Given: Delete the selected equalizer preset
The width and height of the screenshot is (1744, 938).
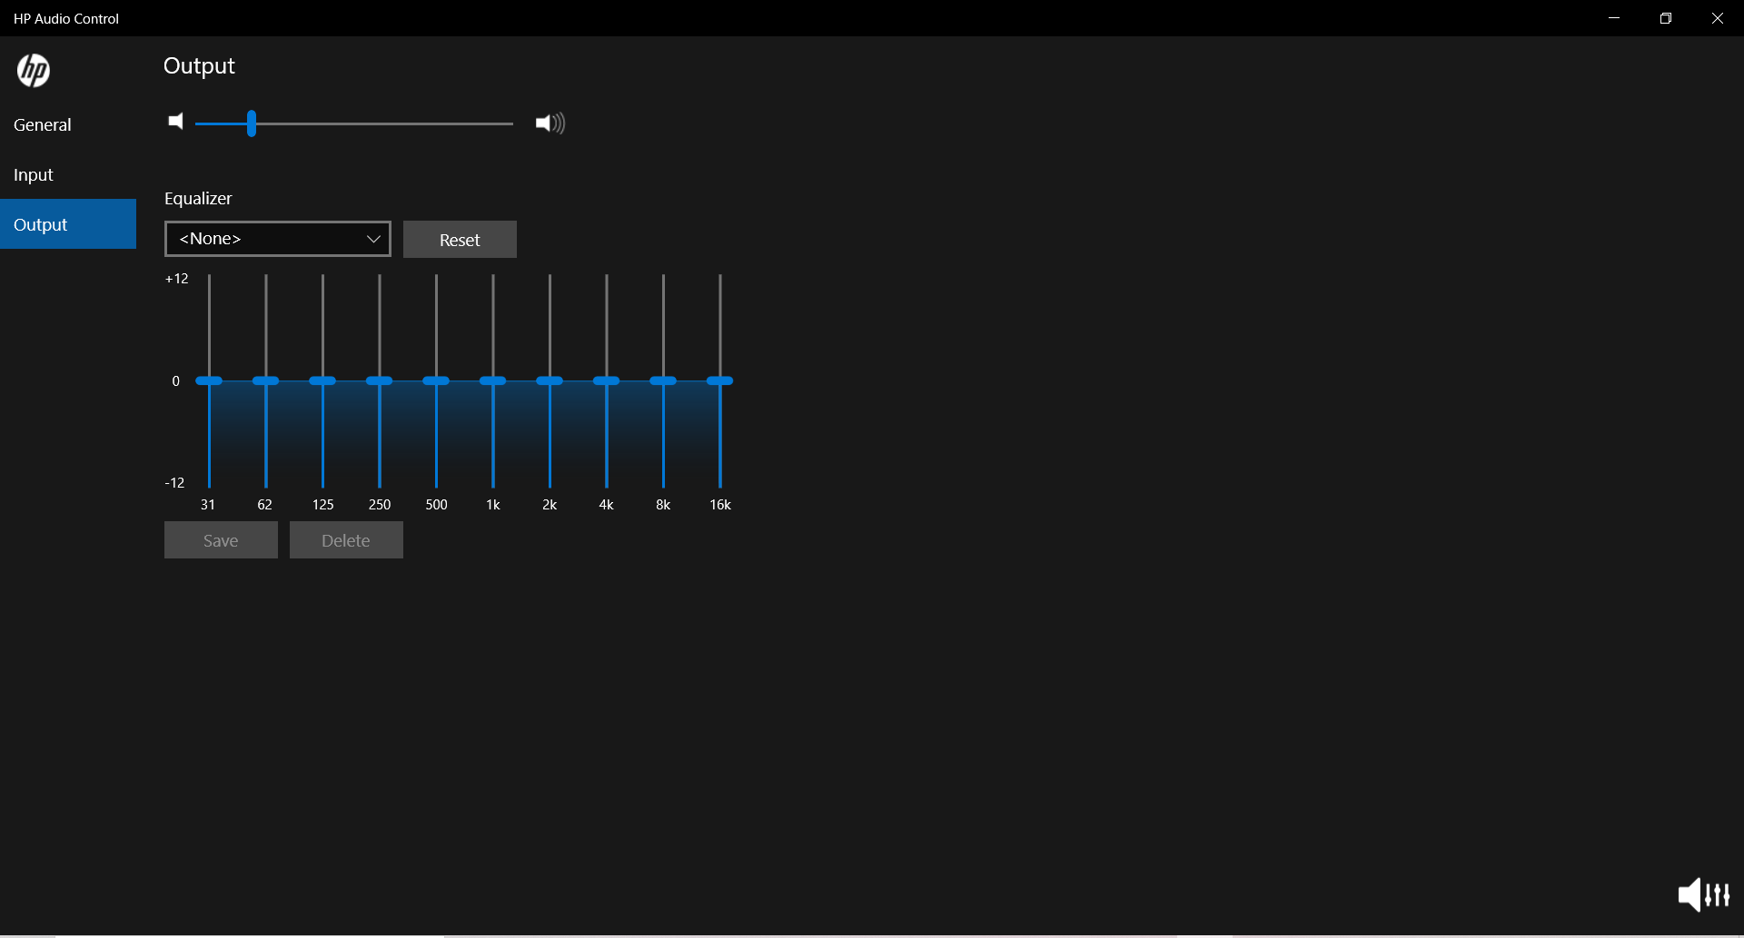Looking at the screenshot, I should pos(345,539).
